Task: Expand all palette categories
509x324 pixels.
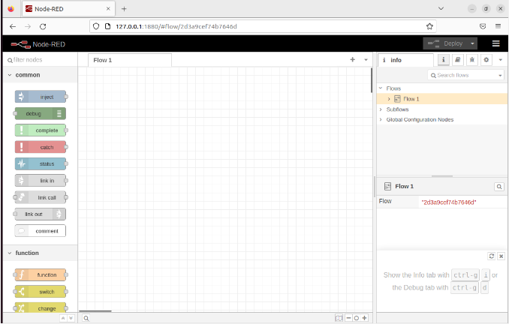Action: point(71,319)
